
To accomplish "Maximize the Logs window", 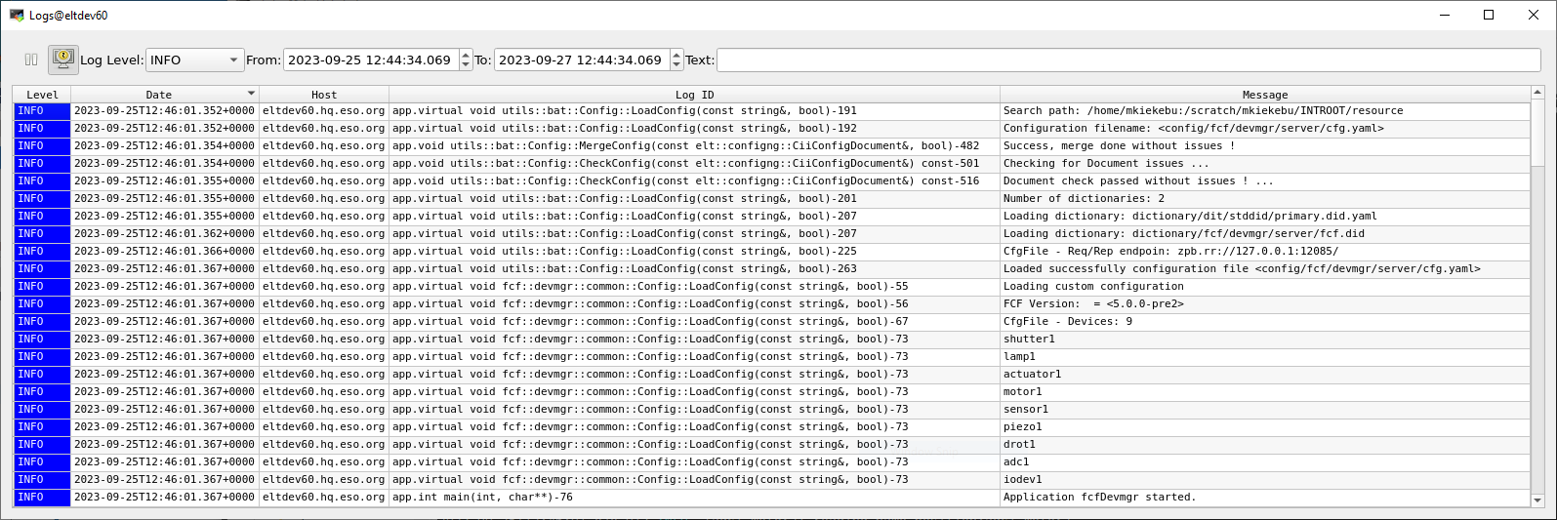I will click(x=1489, y=15).
